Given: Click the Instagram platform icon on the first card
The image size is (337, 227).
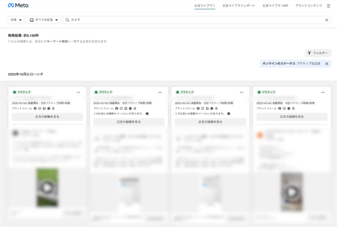Looking at the screenshot, I should point(40,108).
